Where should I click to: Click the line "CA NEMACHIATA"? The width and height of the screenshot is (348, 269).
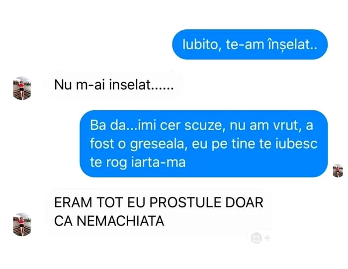(109, 221)
